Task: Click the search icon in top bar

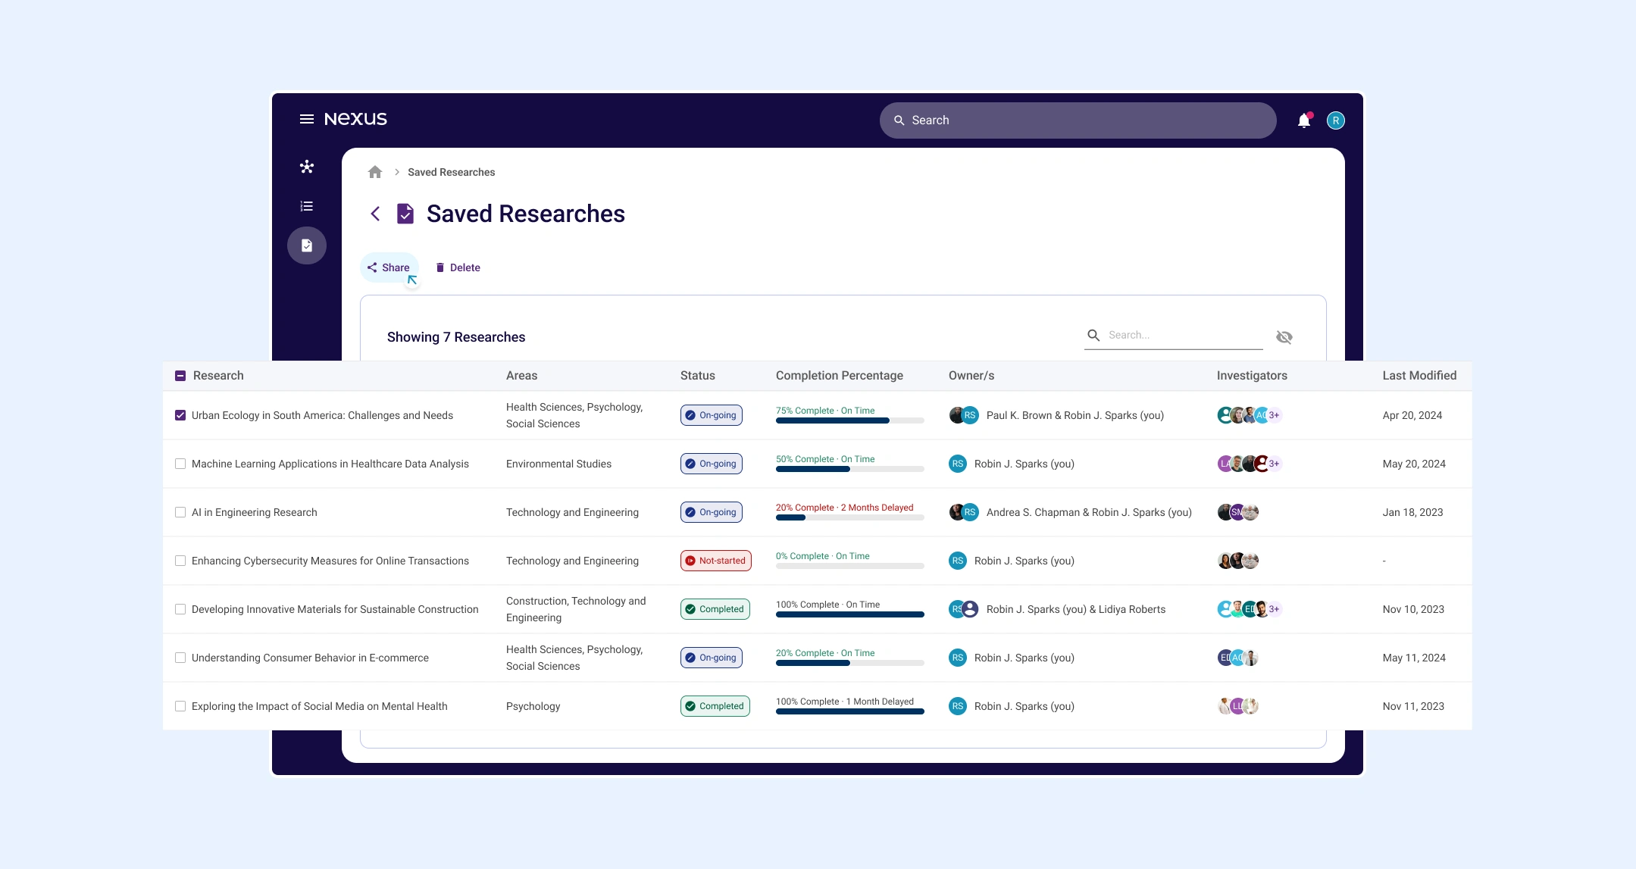Action: [x=899, y=120]
